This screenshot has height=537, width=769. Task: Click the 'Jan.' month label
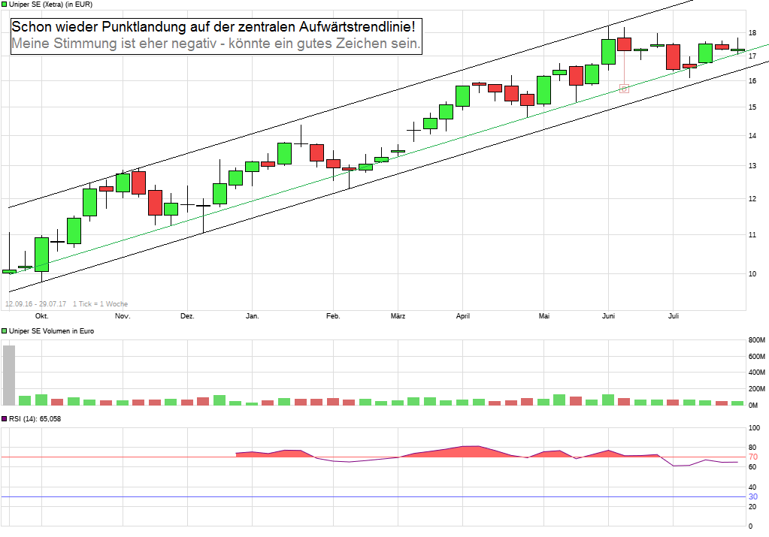point(252,316)
